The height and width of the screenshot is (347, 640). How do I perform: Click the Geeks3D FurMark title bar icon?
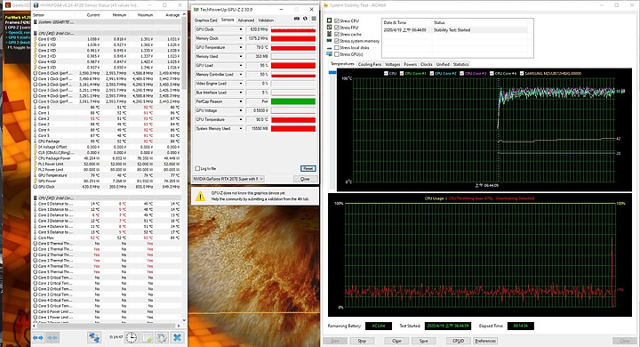[7, 5]
